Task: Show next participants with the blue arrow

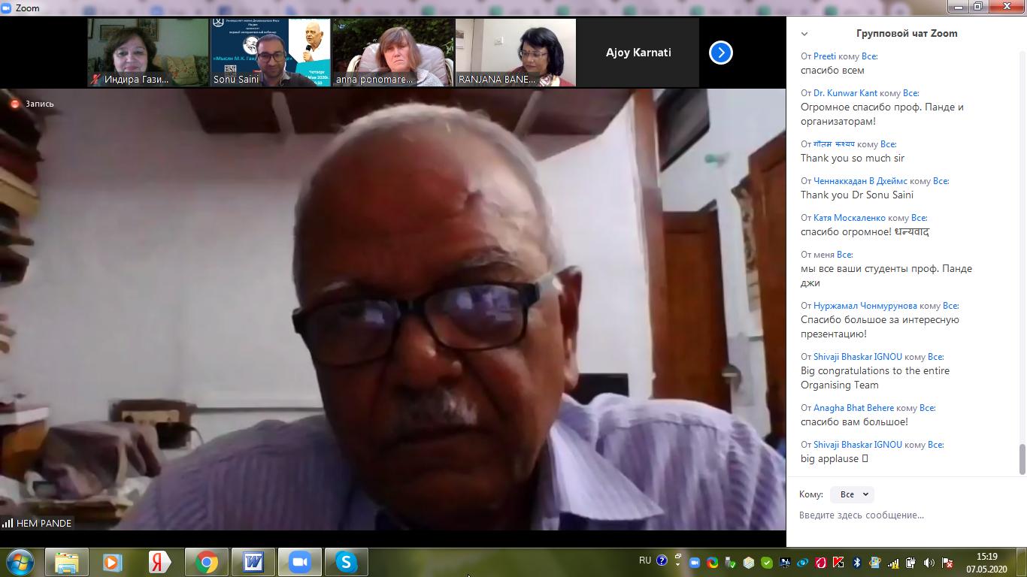Action: coord(720,53)
